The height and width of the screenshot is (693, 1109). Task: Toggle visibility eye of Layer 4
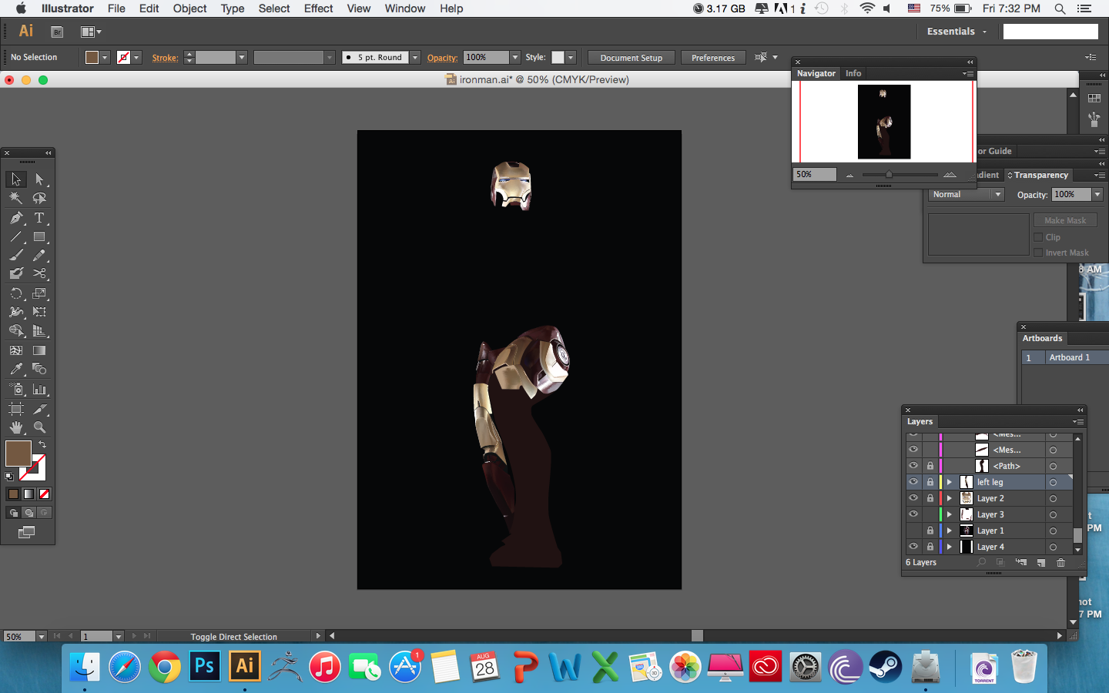(913, 547)
